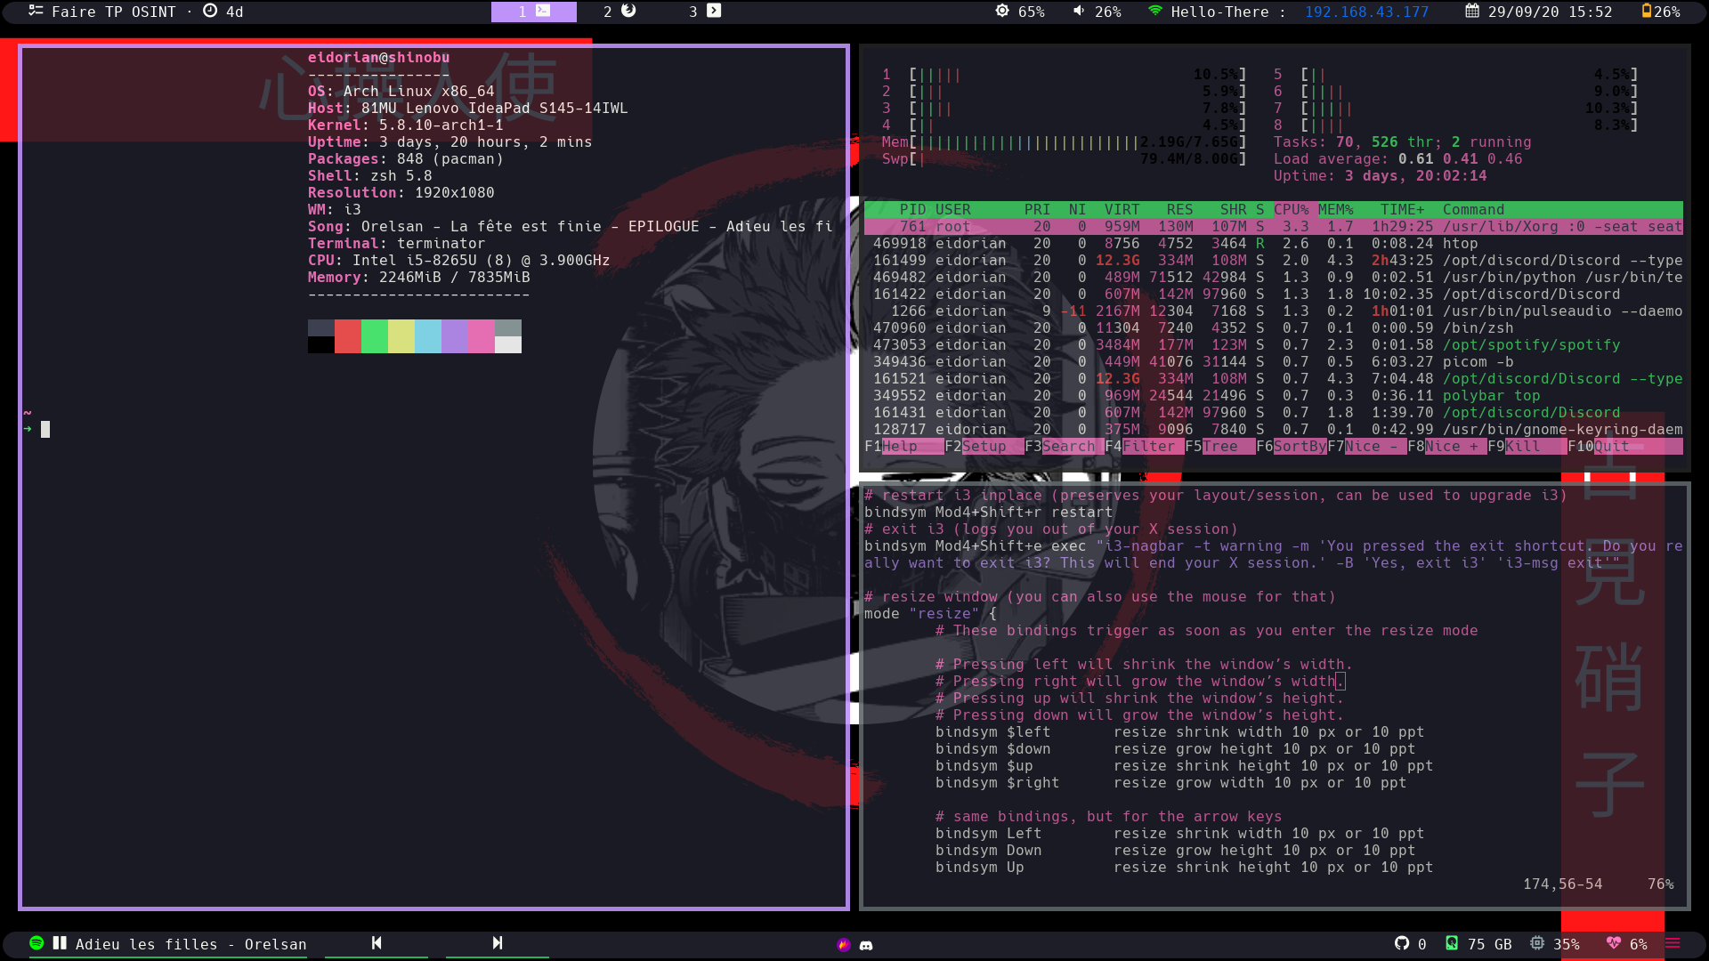Sort htop by the TIME+ column header
This screenshot has width=1709, height=961.
tap(1402, 210)
